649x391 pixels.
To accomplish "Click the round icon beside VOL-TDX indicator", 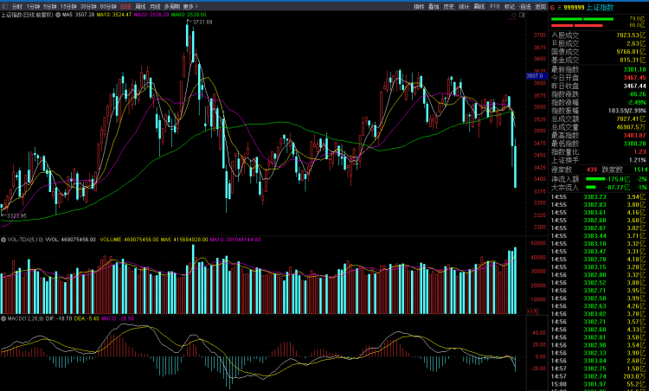I will (x=3, y=239).
